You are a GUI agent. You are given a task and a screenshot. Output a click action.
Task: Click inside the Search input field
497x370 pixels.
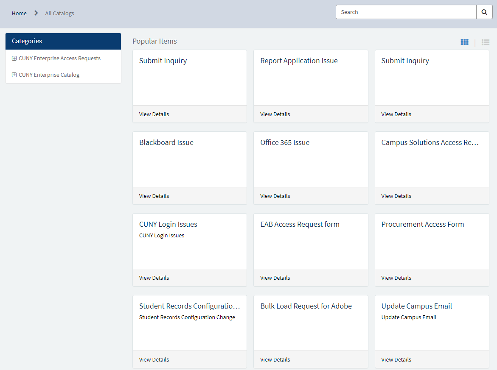tap(406, 12)
